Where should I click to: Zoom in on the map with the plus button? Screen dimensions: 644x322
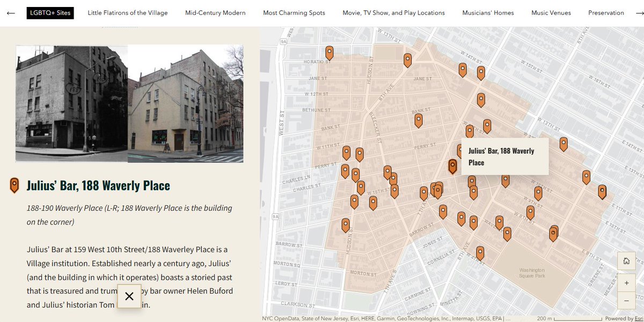626,282
